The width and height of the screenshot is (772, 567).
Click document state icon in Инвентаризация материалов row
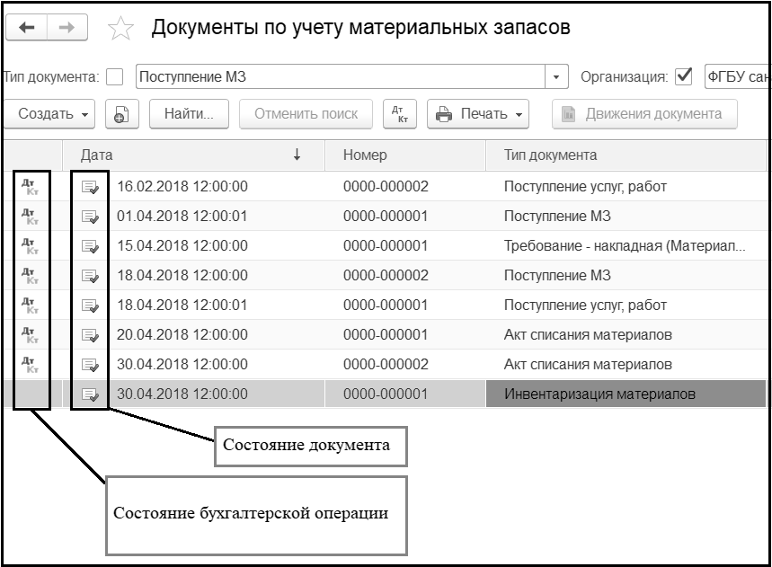click(90, 394)
